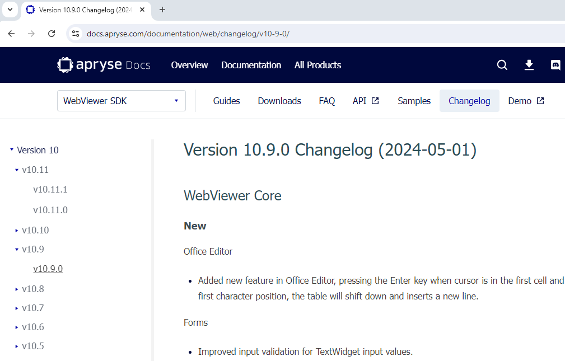Switch to the Downloads tab
Screen dimensions: 565x361
pyautogui.click(x=279, y=101)
